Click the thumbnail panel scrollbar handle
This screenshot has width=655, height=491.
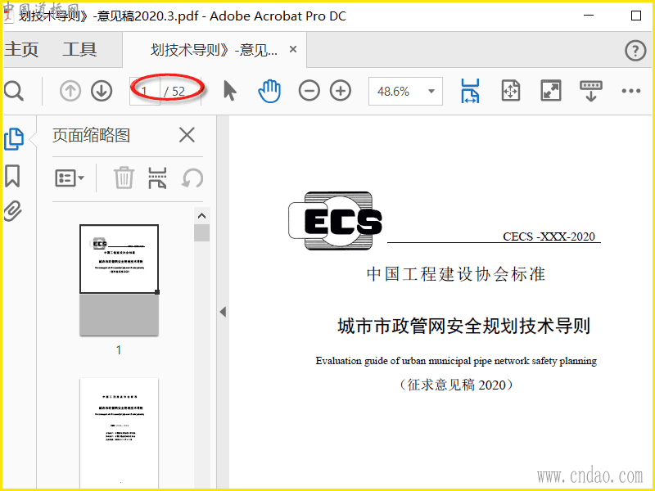click(201, 233)
